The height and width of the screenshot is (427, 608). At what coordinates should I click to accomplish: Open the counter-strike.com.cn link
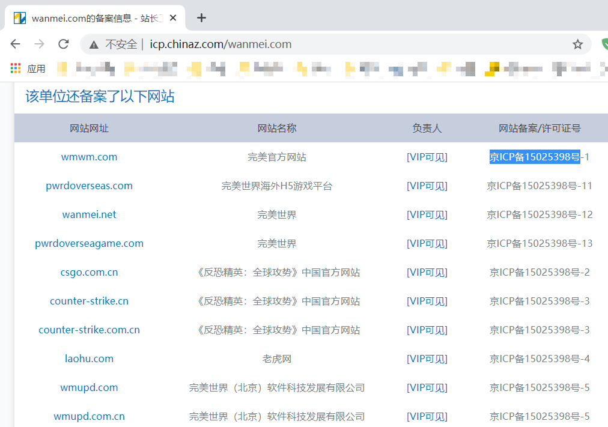[x=89, y=330]
